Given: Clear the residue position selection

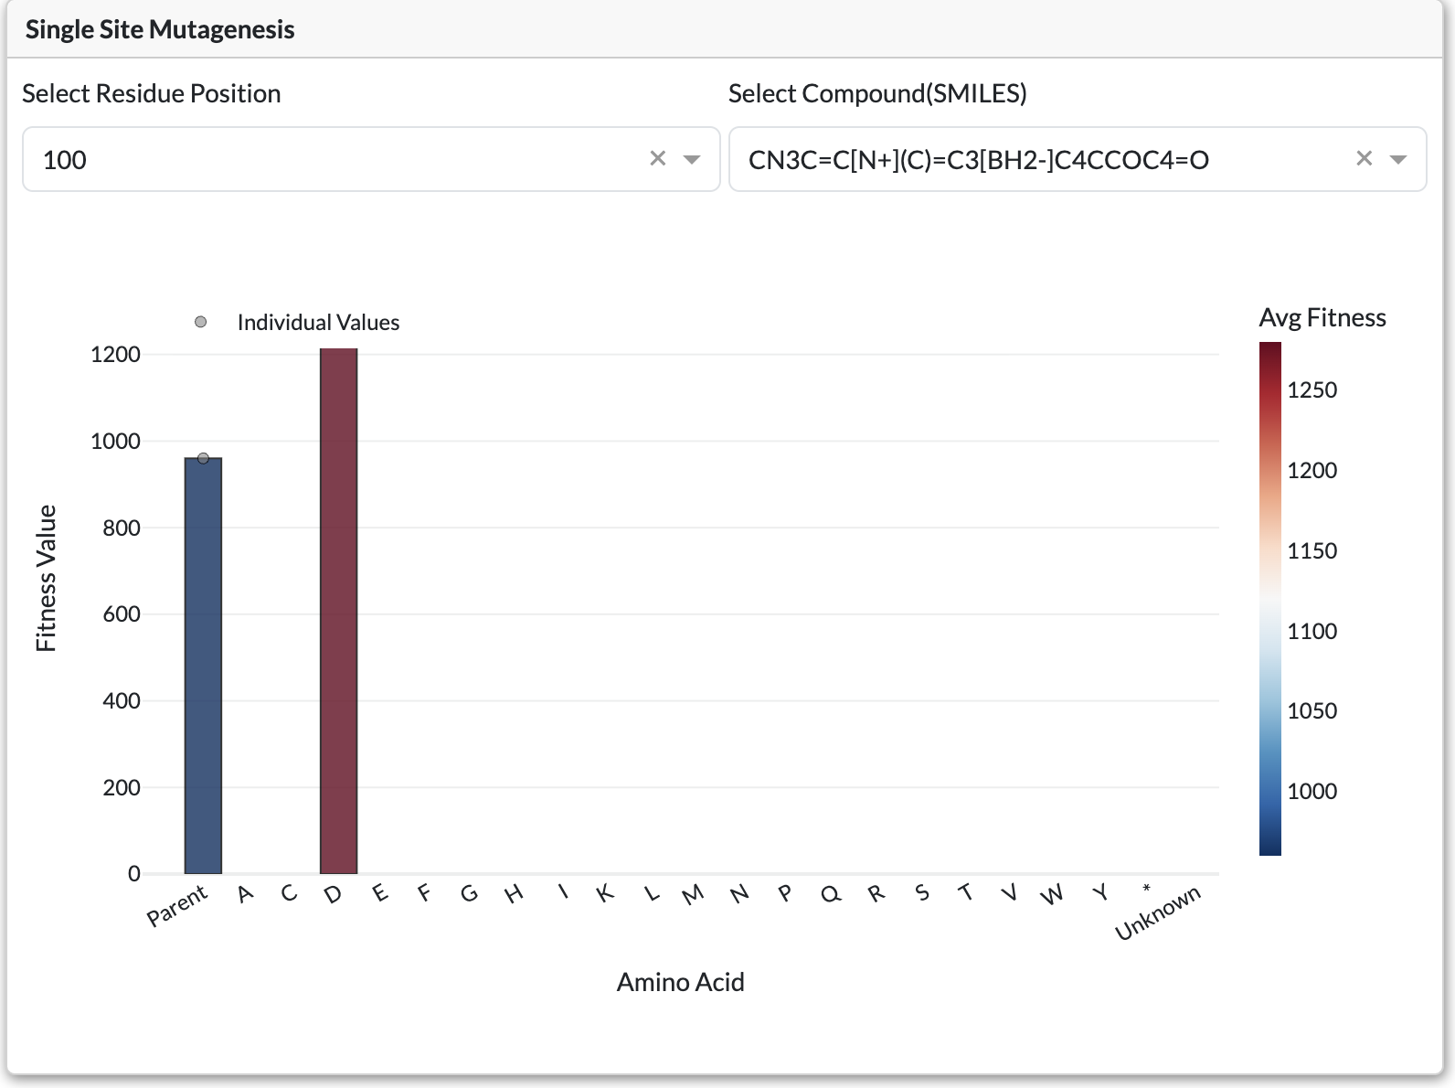Looking at the screenshot, I should click(x=657, y=159).
